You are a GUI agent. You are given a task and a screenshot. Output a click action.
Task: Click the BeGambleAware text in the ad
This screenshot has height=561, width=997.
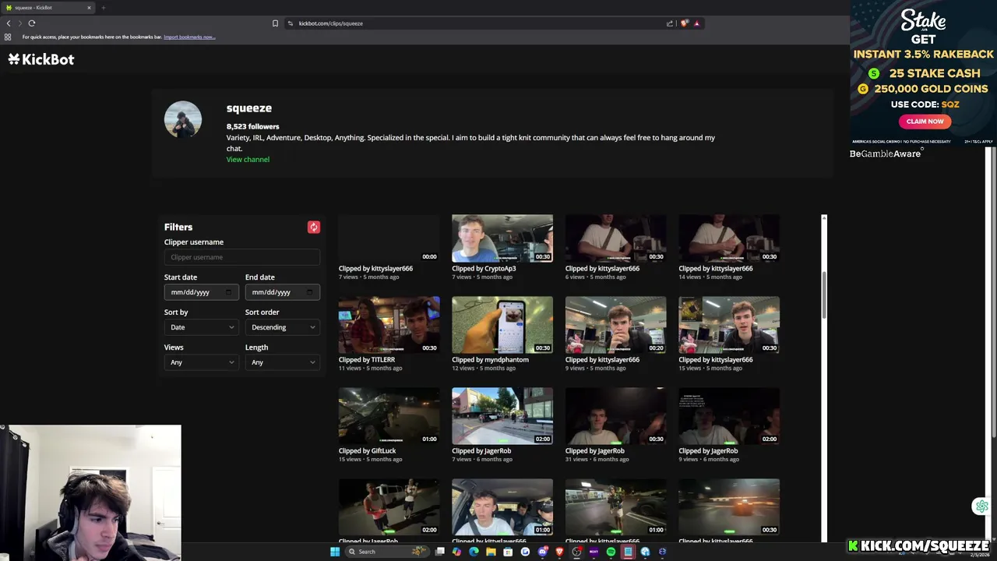[886, 153]
